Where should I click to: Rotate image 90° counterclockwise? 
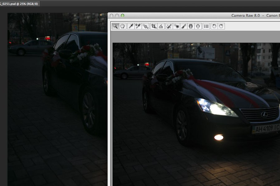click(214, 26)
